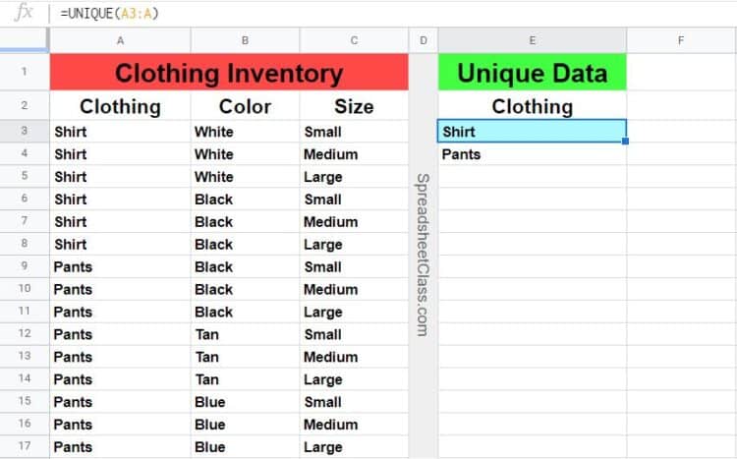Select row 17 header

tap(24, 447)
